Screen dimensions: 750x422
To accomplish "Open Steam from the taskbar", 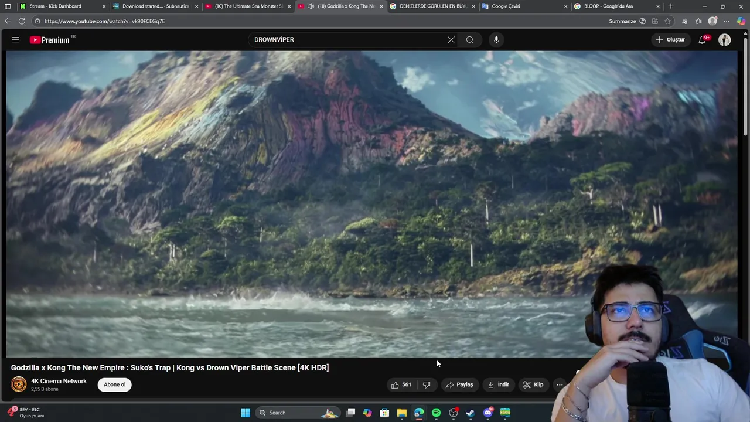I will [470, 413].
